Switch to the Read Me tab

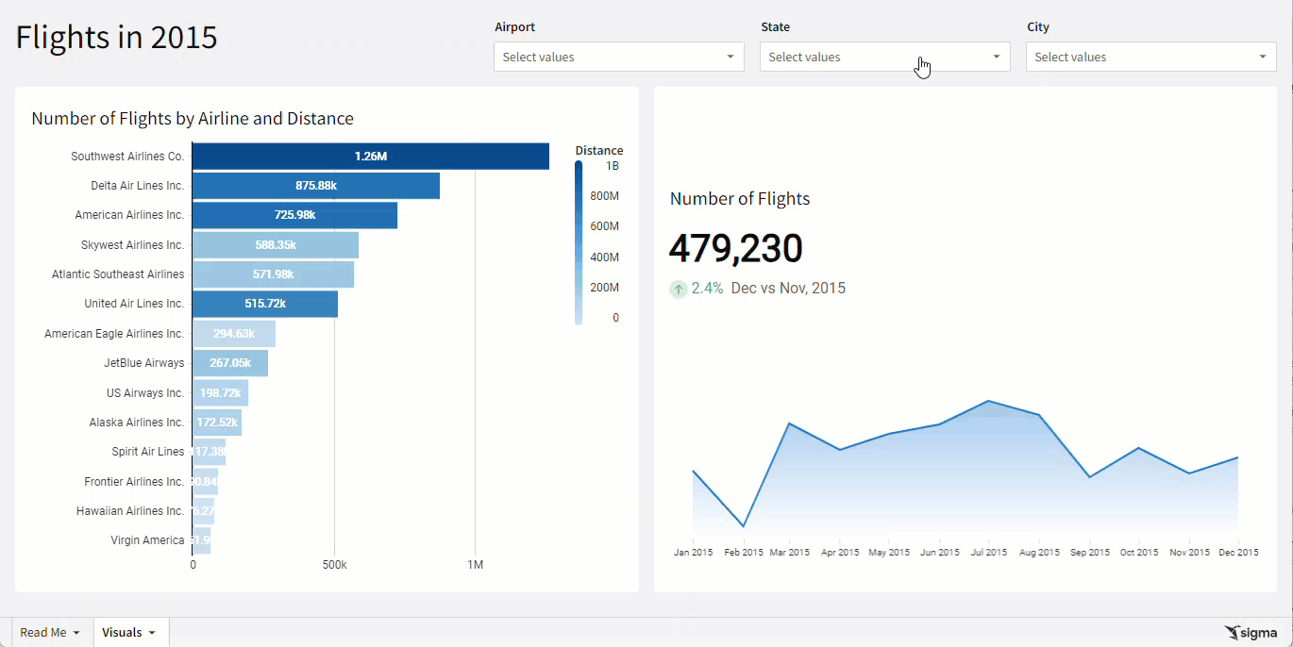(43, 633)
